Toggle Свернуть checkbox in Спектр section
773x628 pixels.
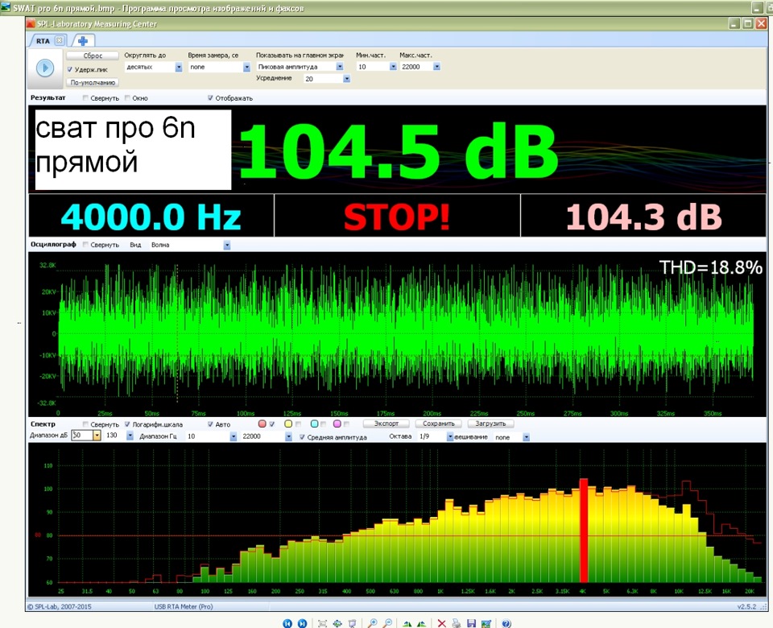[x=85, y=424]
